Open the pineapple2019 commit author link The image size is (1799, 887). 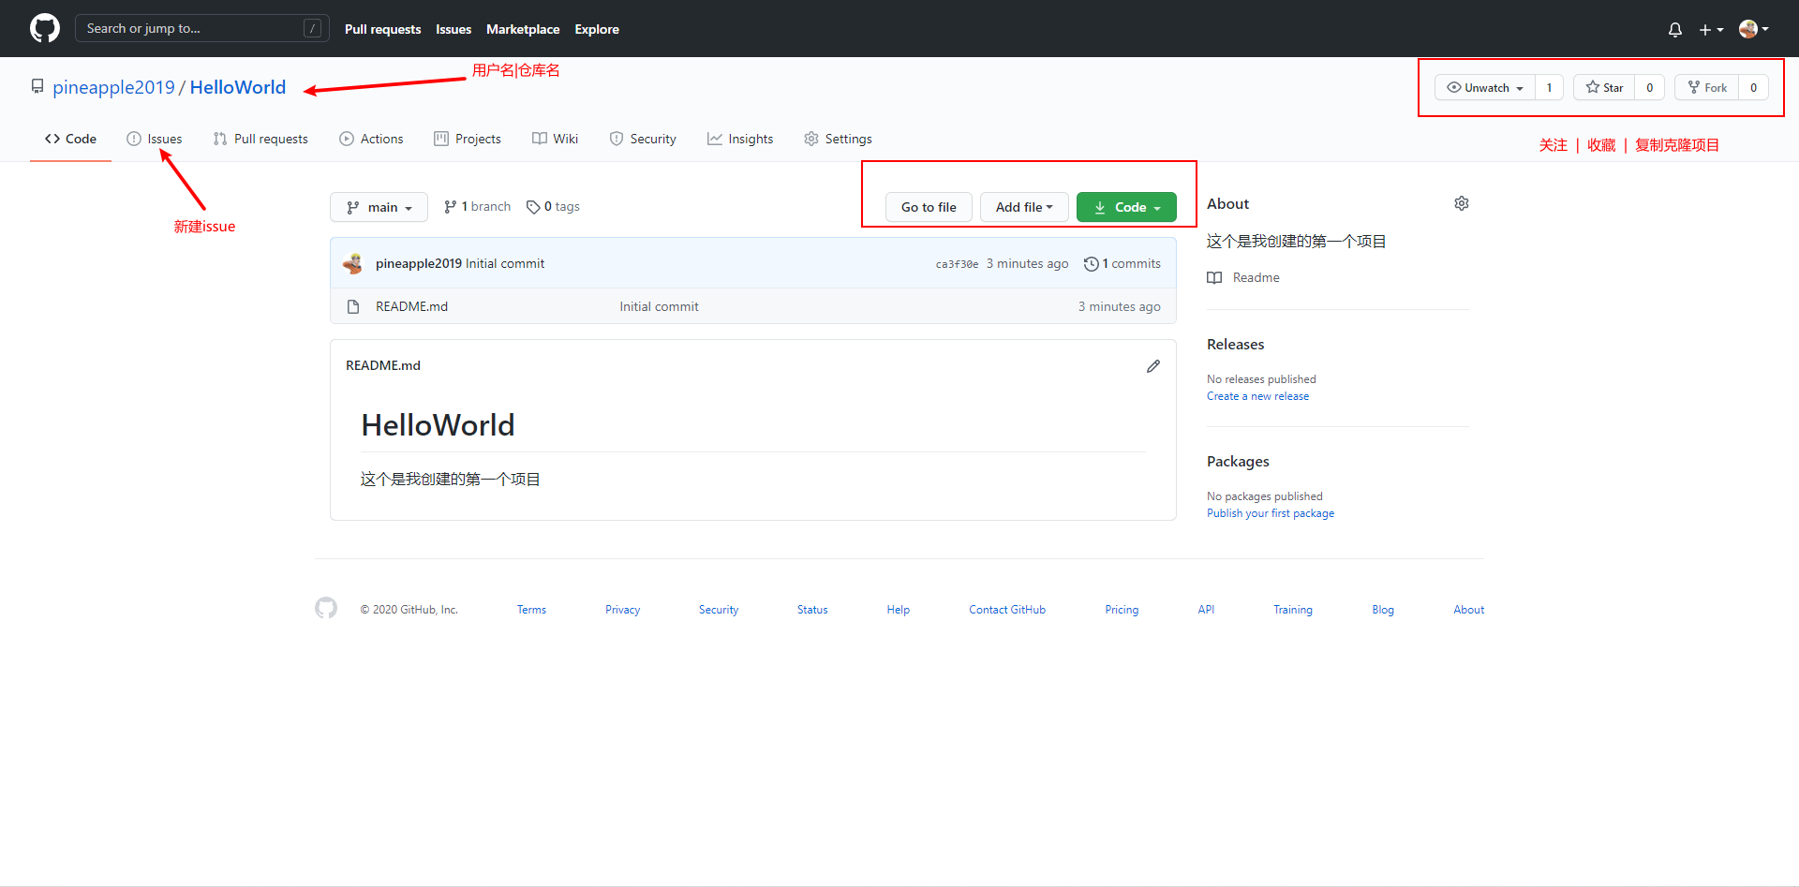click(419, 263)
